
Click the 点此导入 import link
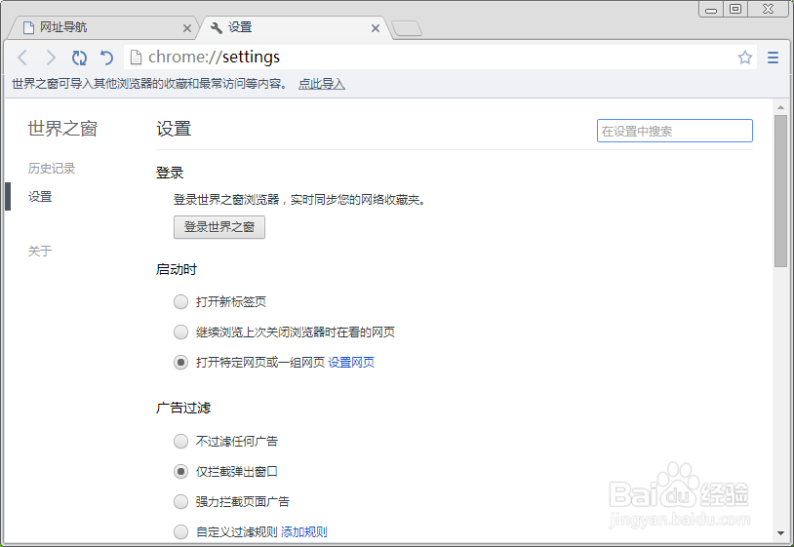coord(322,84)
